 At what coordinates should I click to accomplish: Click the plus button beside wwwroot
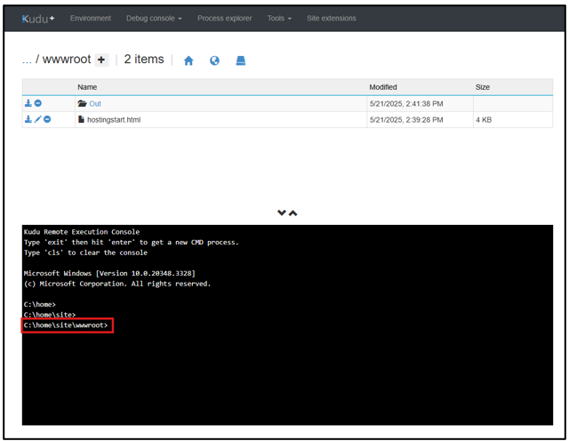point(101,60)
